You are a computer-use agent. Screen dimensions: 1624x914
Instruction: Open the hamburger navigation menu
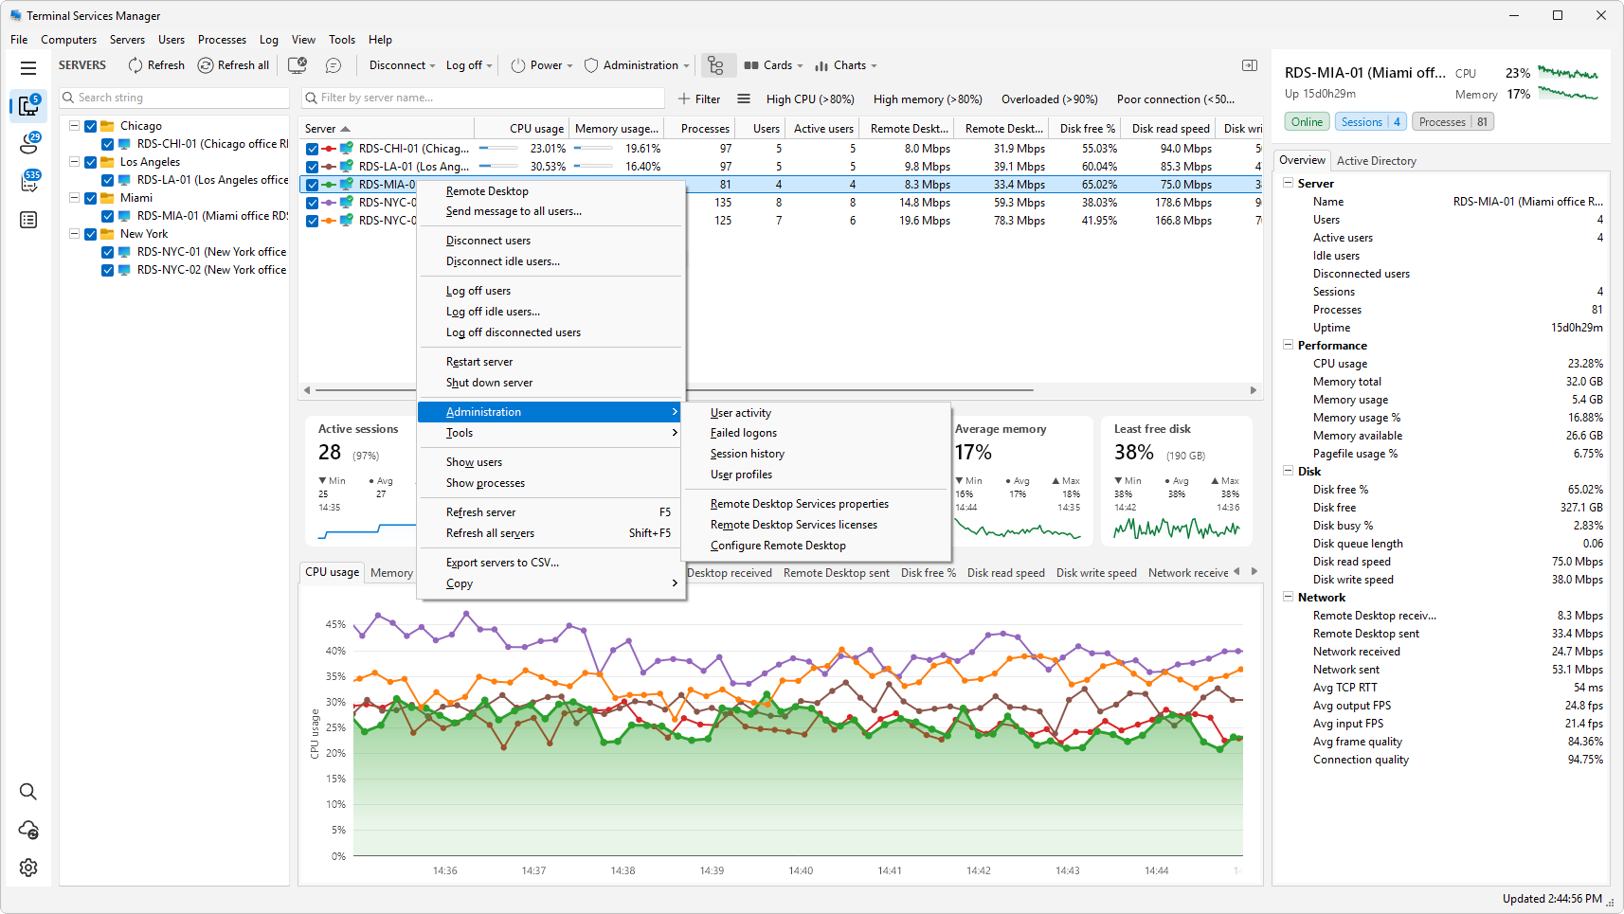pos(28,68)
